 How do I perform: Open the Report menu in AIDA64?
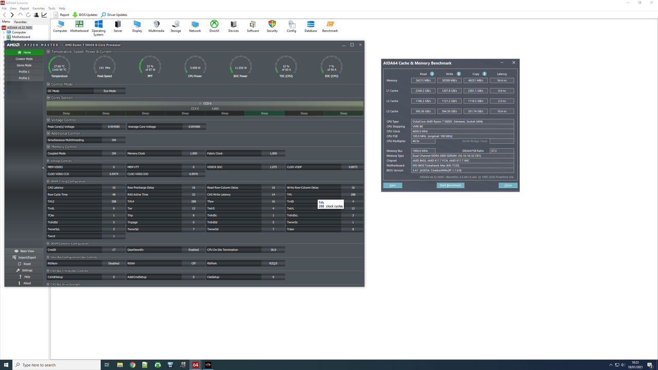(25, 9)
